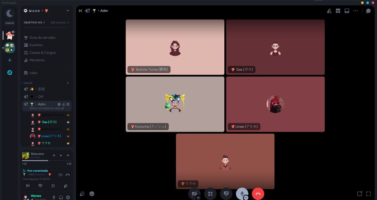Toggle microphone mute next to Warase
Image resolution: width=377 pixels, height=200 pixels.
[x=54, y=197]
